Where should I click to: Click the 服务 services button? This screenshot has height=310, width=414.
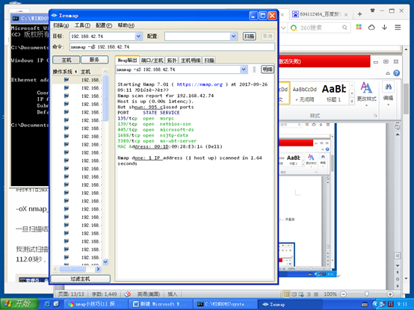tap(94, 60)
